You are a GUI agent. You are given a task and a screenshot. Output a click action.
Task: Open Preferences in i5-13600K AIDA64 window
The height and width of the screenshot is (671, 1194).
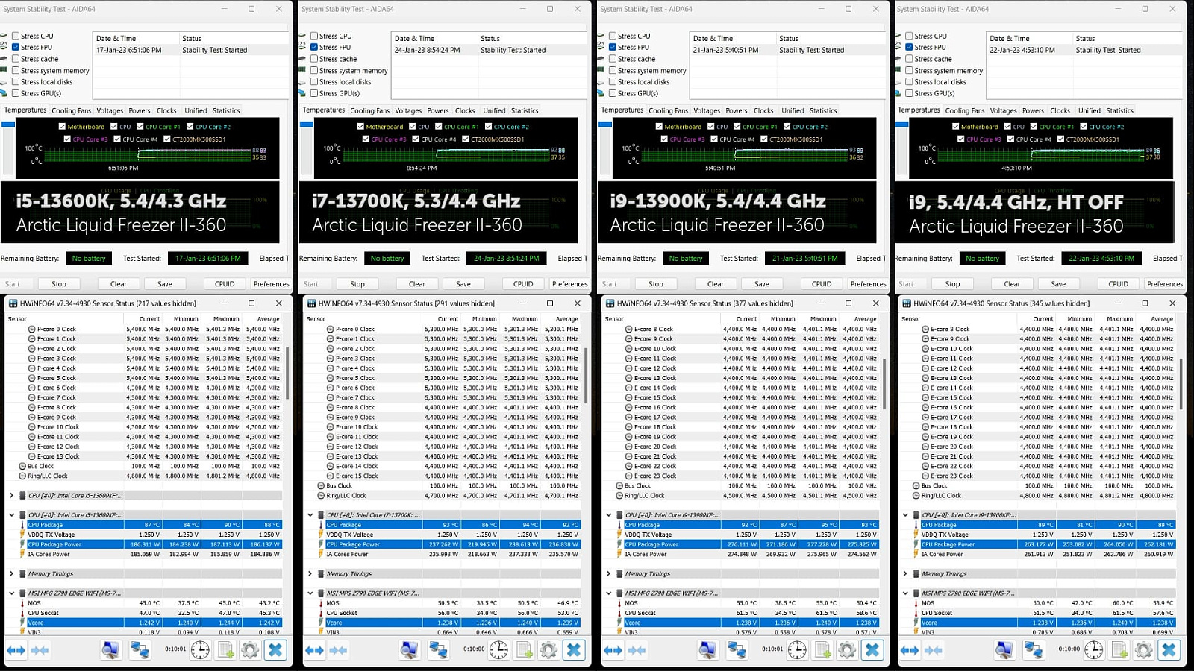[271, 284]
